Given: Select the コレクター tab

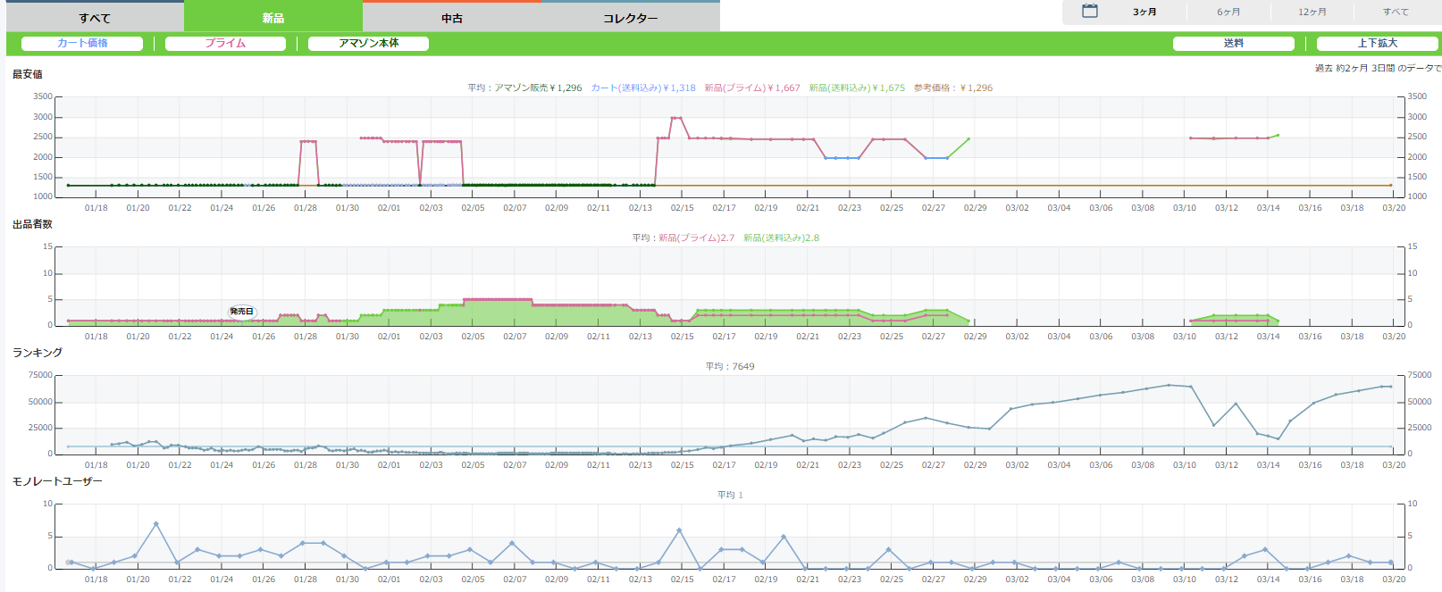Looking at the screenshot, I should [630, 18].
